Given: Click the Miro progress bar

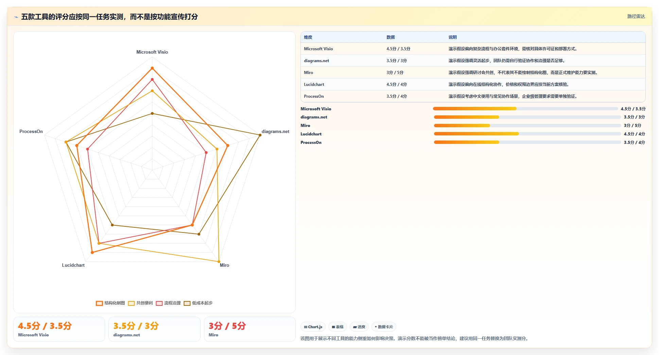Looking at the screenshot, I should (527, 126).
